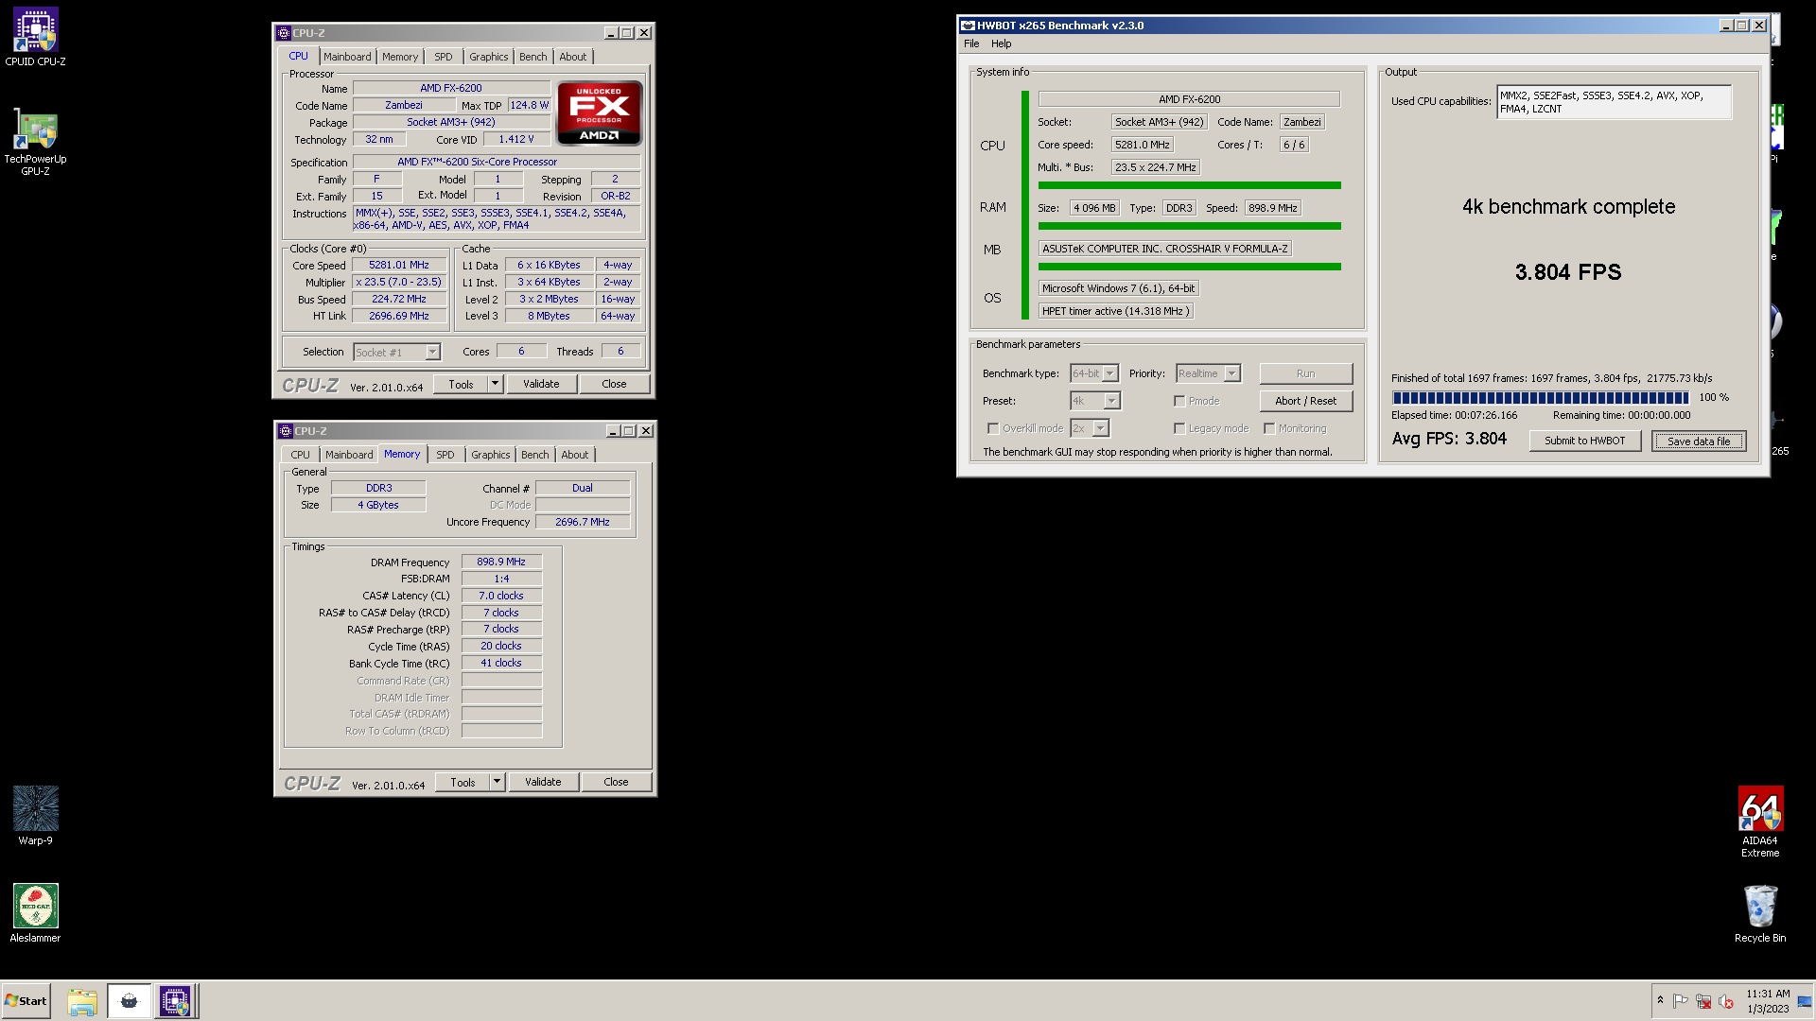
Task: Click the green CPU status bar
Action: click(x=1189, y=185)
